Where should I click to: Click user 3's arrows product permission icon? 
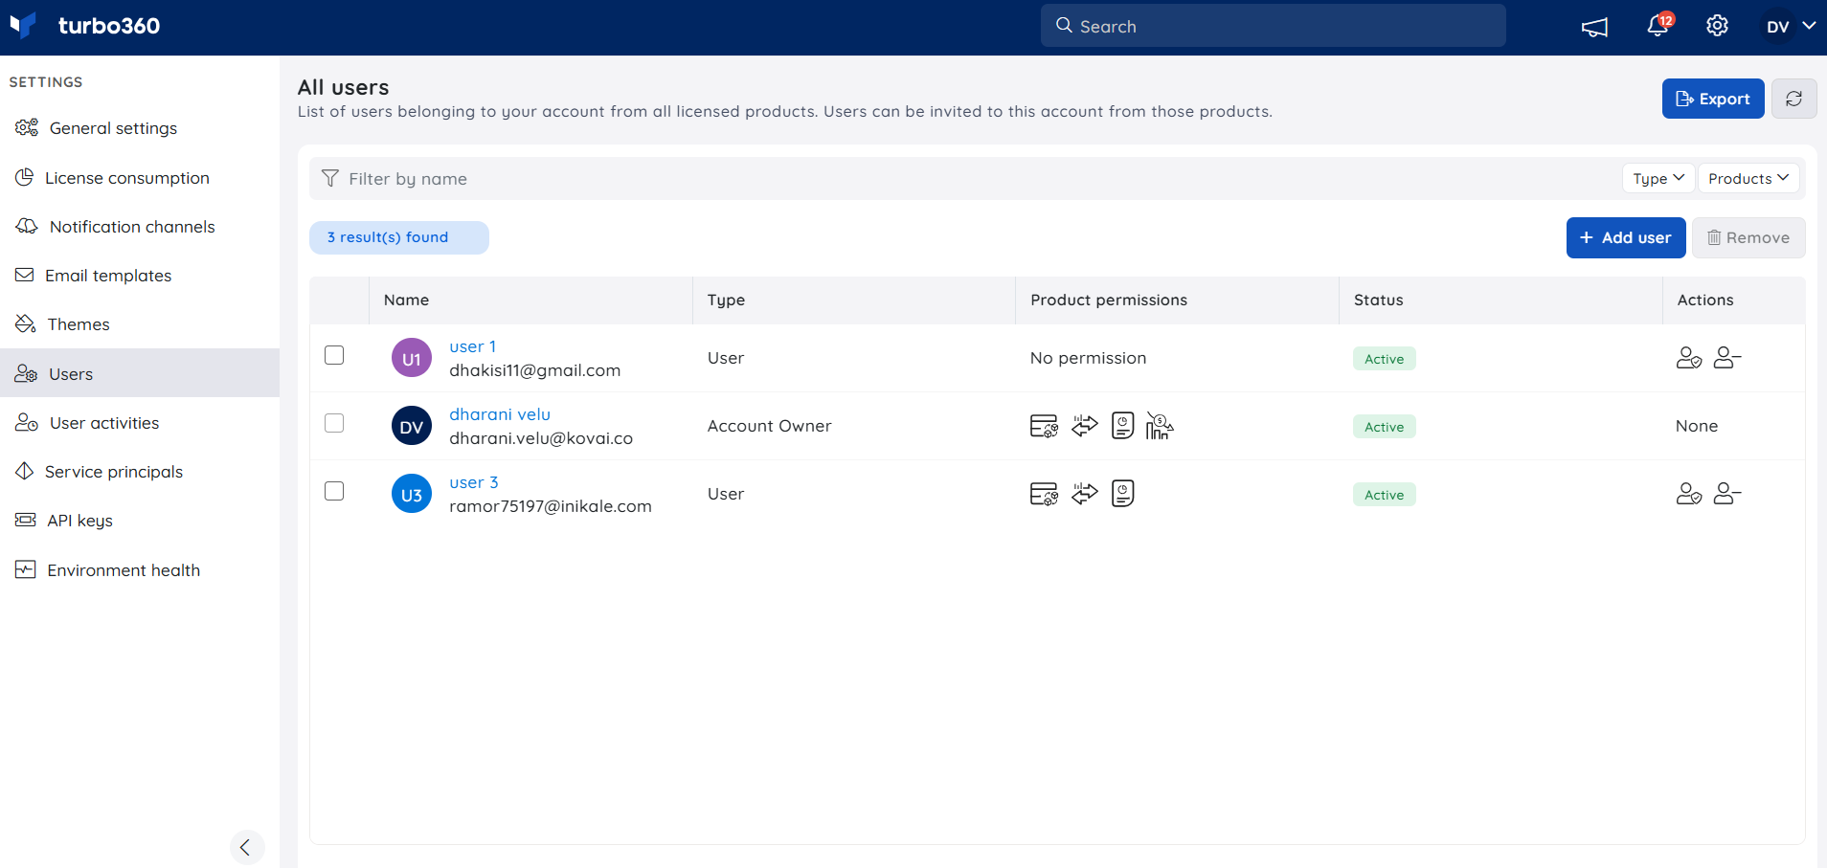coord(1085,494)
